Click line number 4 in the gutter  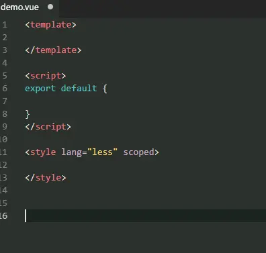tap(5, 63)
